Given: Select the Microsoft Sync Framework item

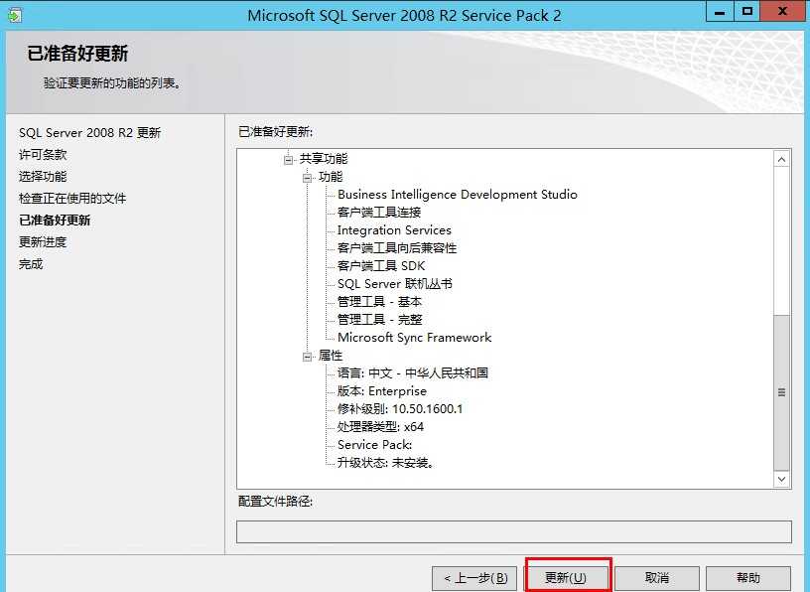Looking at the screenshot, I should coord(414,338).
